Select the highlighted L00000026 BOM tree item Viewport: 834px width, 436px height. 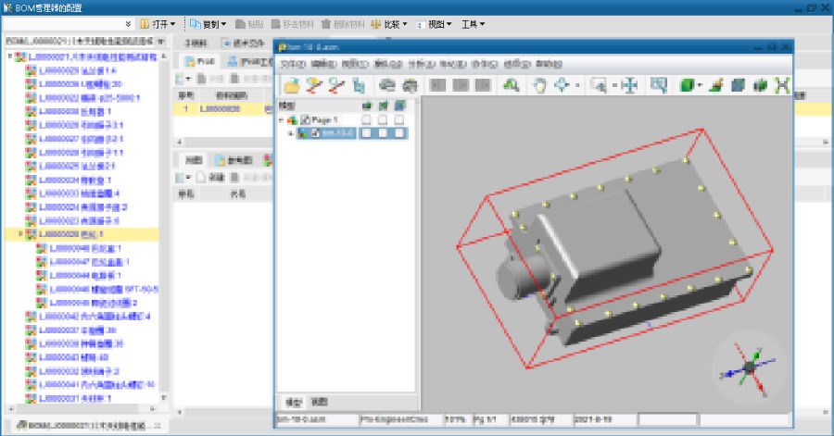click(x=69, y=235)
